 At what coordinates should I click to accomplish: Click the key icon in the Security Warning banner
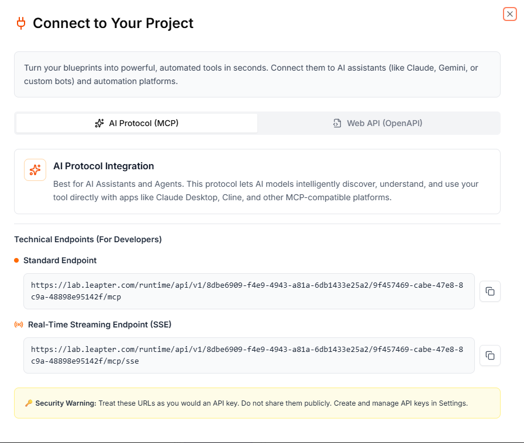pos(30,403)
